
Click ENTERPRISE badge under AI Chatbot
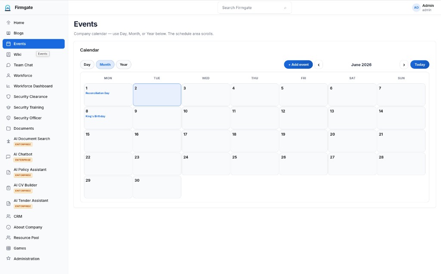(23, 160)
